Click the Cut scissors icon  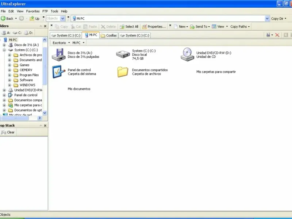[x=73, y=27]
